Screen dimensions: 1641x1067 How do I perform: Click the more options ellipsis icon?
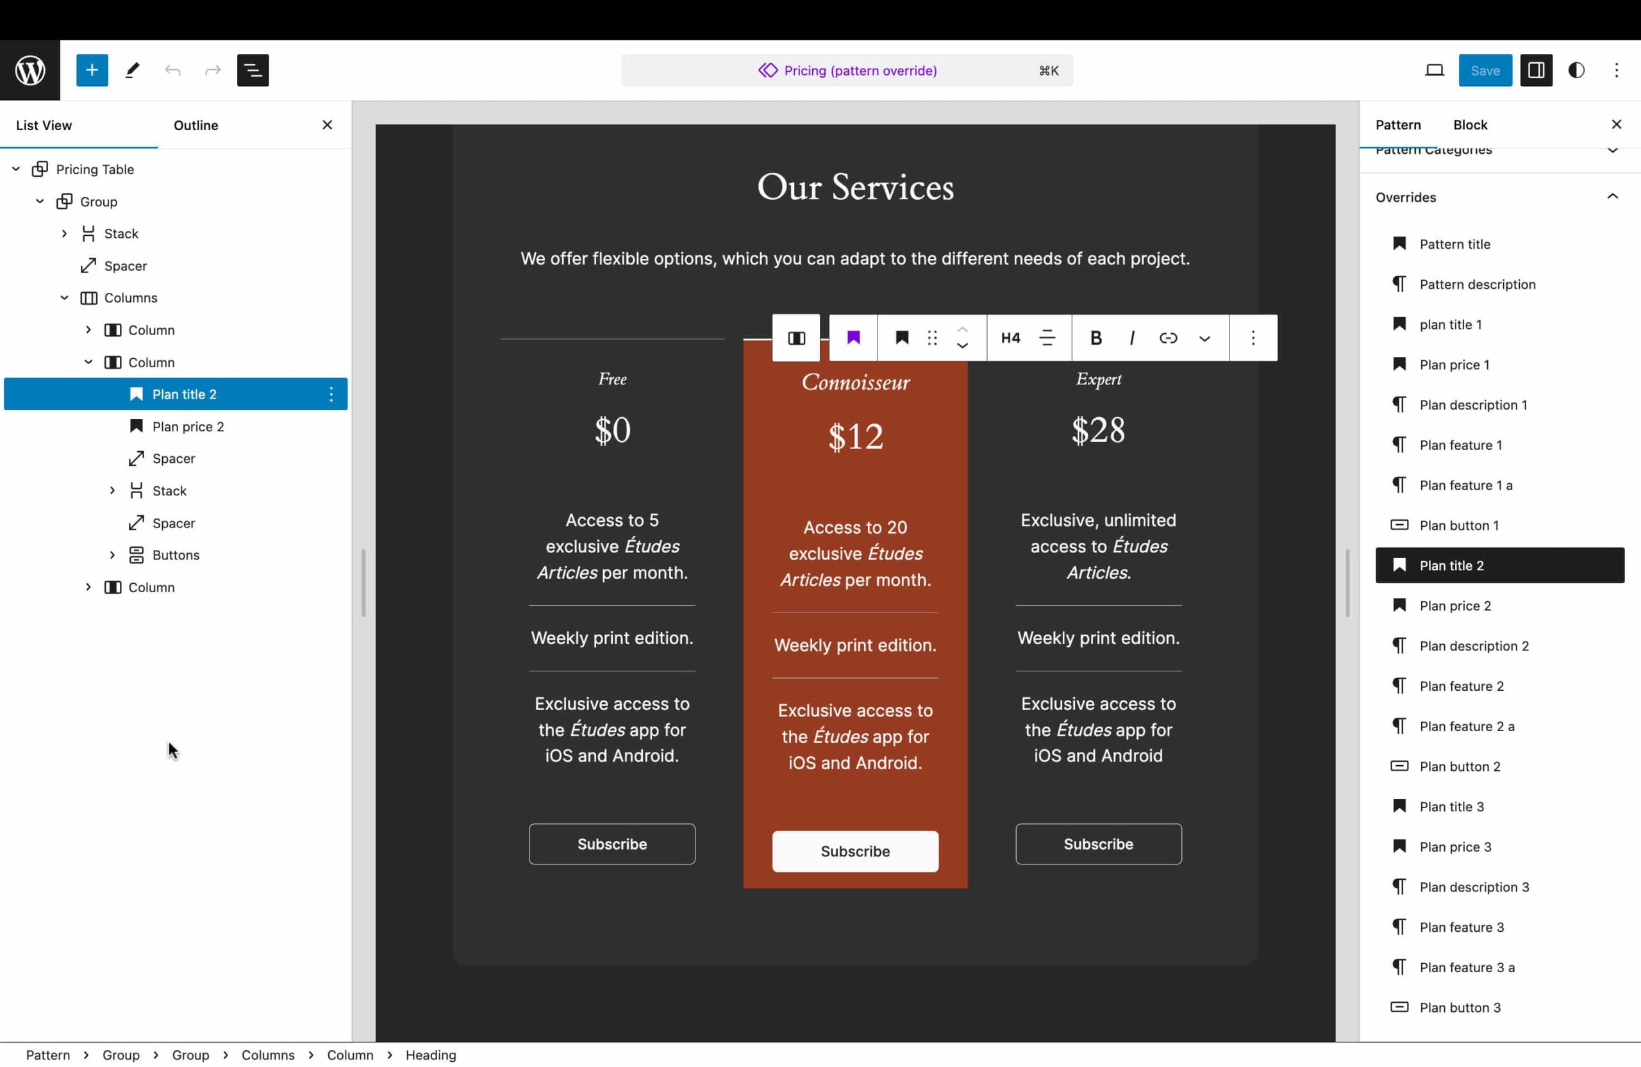point(1253,338)
